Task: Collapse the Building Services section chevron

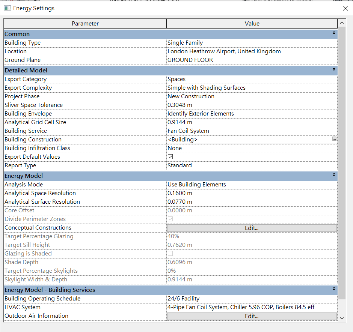Action: point(333,290)
